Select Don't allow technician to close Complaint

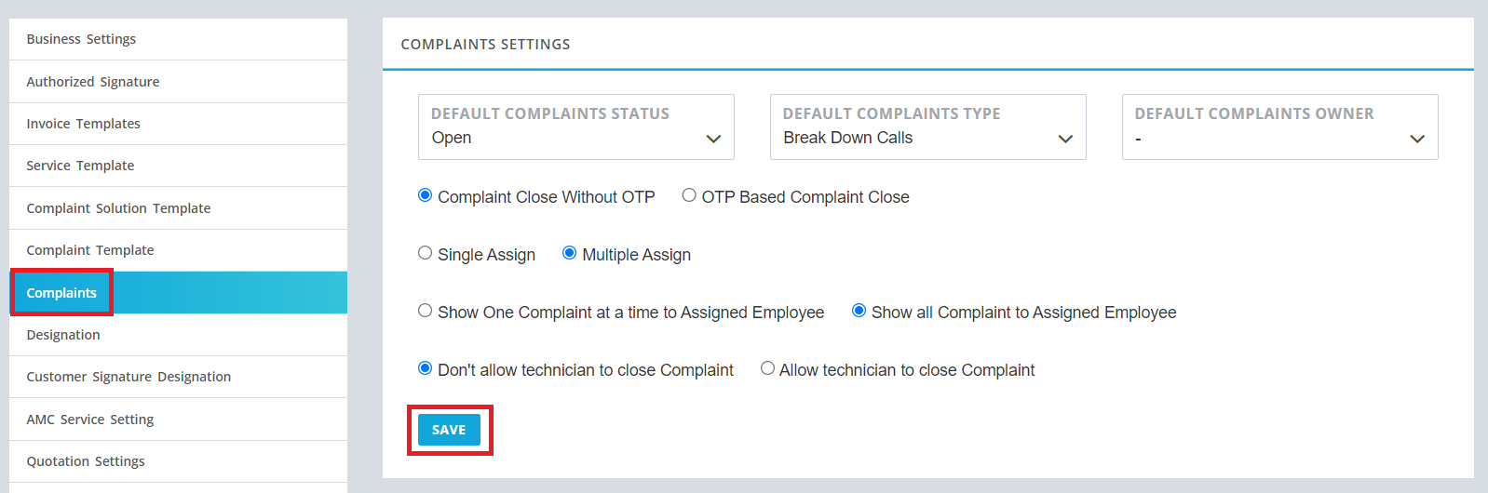pos(426,368)
